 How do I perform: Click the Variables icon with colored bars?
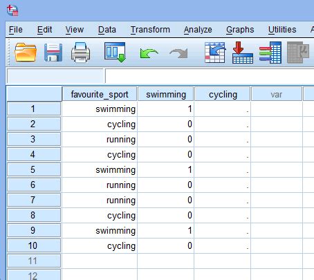[270, 53]
